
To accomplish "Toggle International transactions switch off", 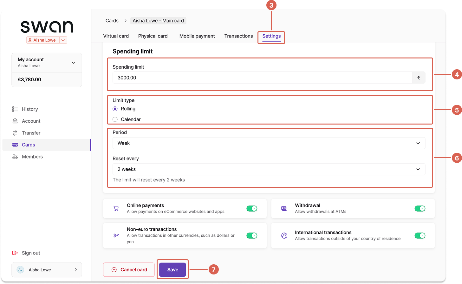I will click(420, 235).
